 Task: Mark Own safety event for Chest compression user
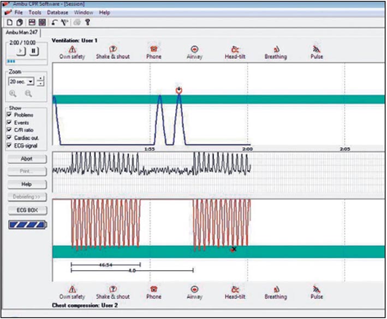point(72,293)
